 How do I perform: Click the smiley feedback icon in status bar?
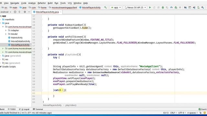coord(205,113)
